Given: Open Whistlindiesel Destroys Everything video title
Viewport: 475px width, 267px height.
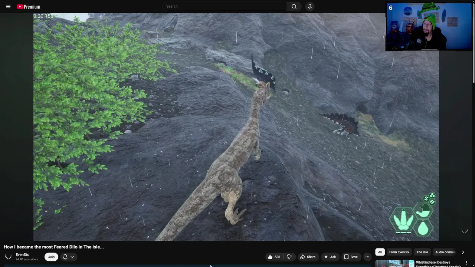Looking at the screenshot, I should pos(438,264).
